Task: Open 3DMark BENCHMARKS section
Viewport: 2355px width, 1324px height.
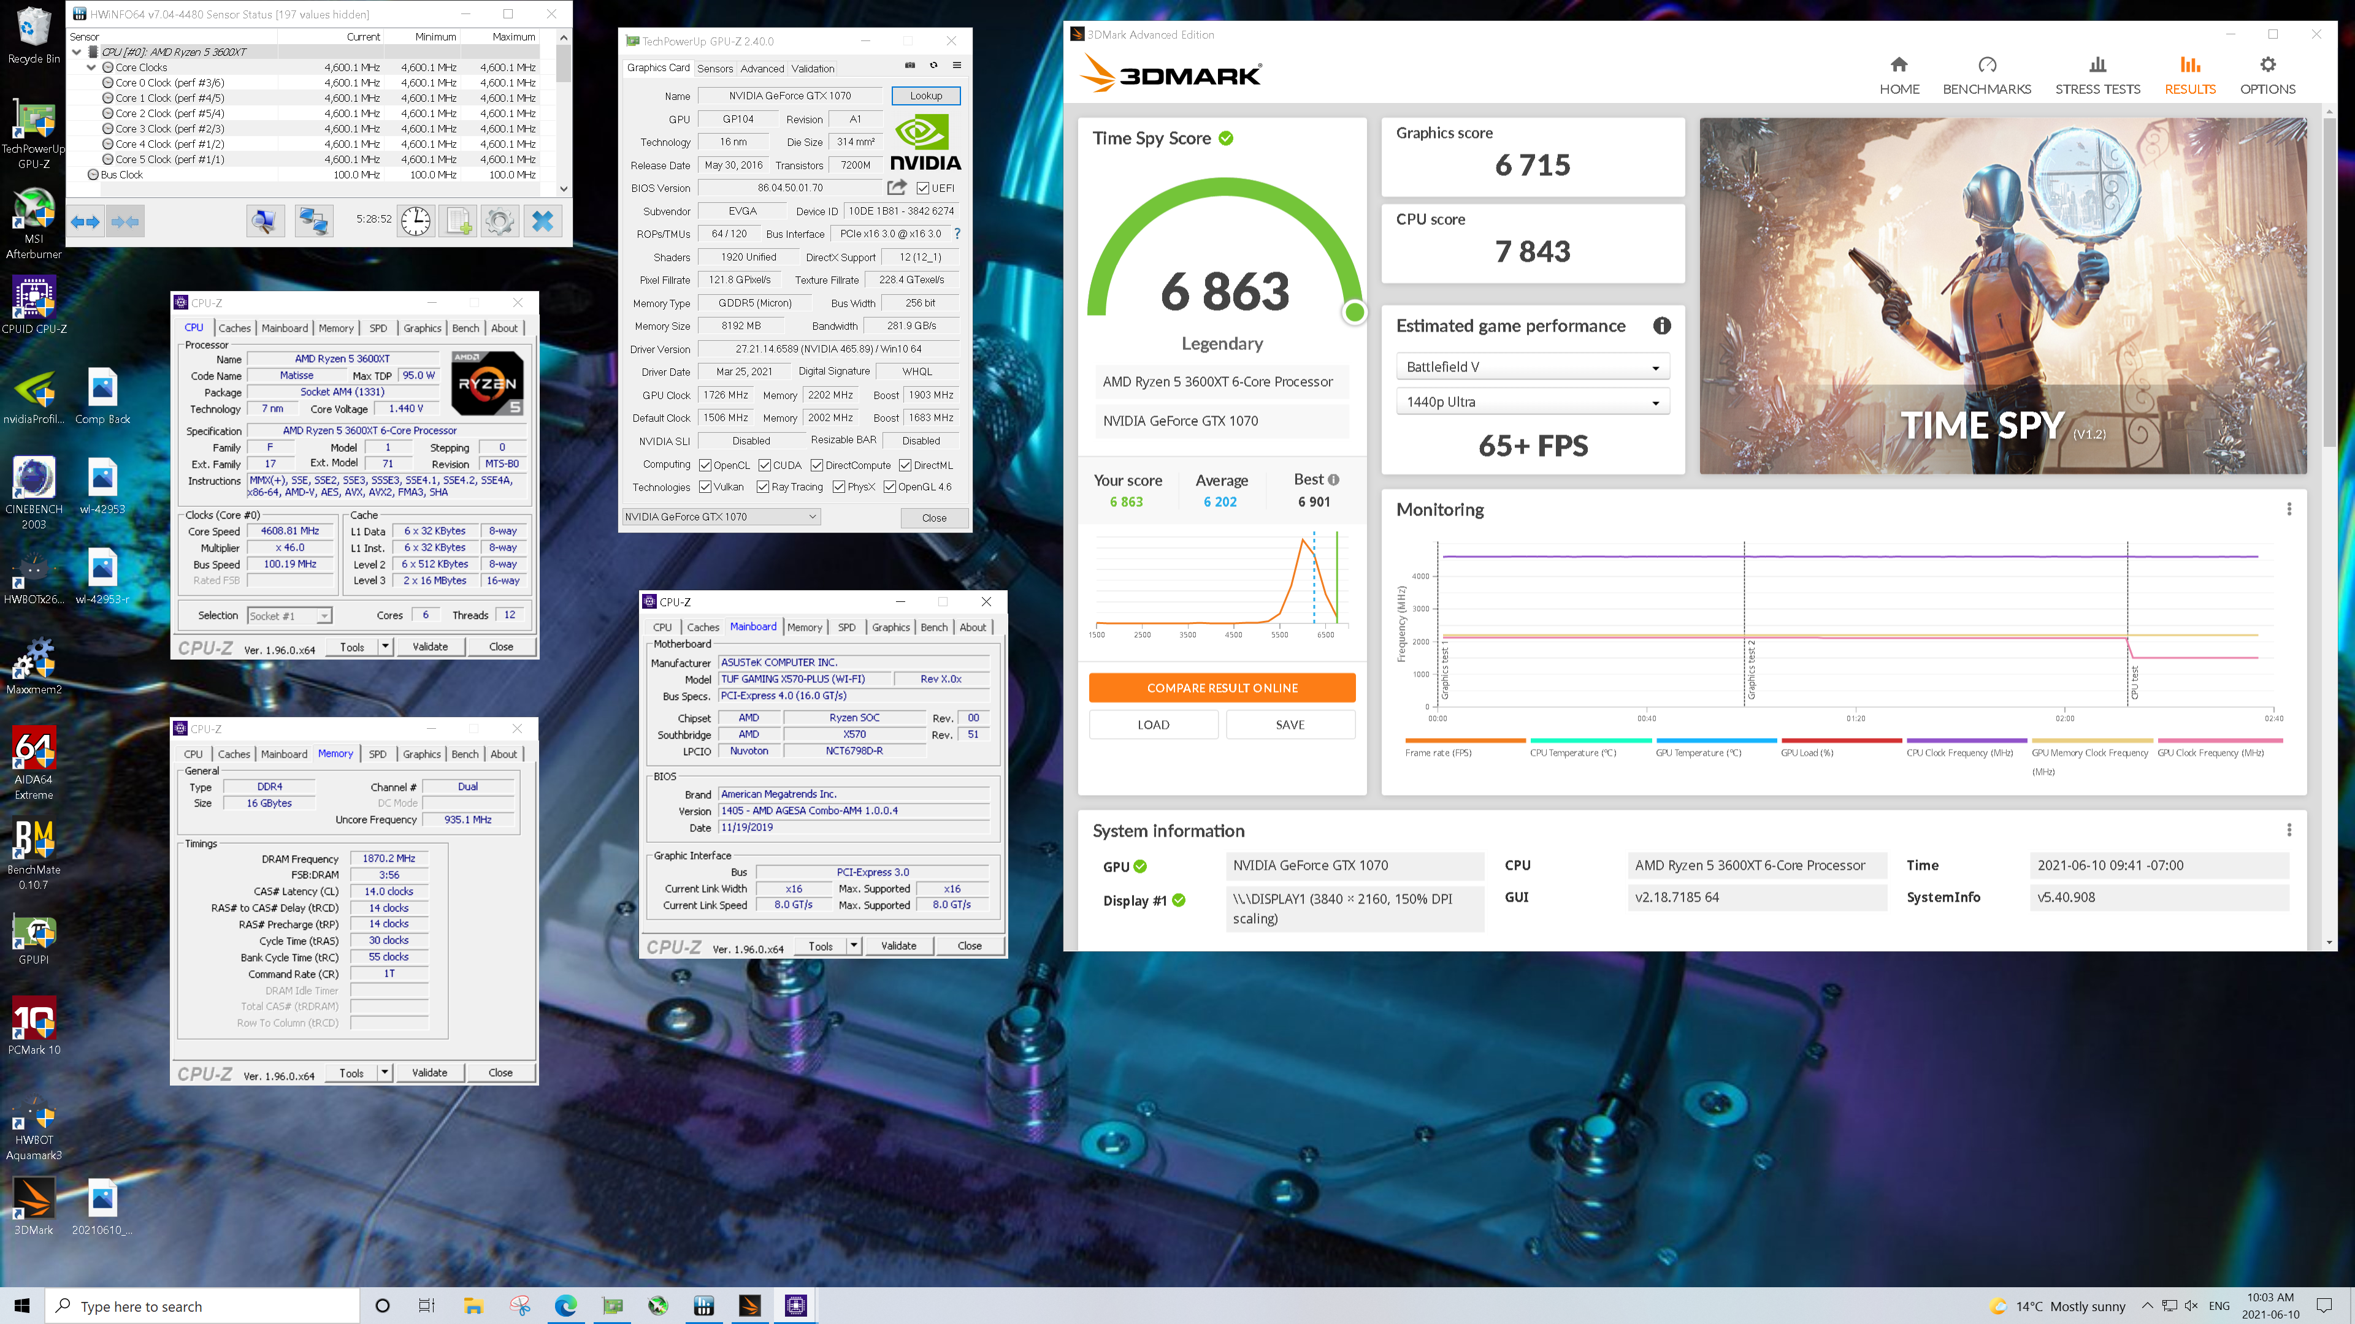Action: coord(1986,75)
